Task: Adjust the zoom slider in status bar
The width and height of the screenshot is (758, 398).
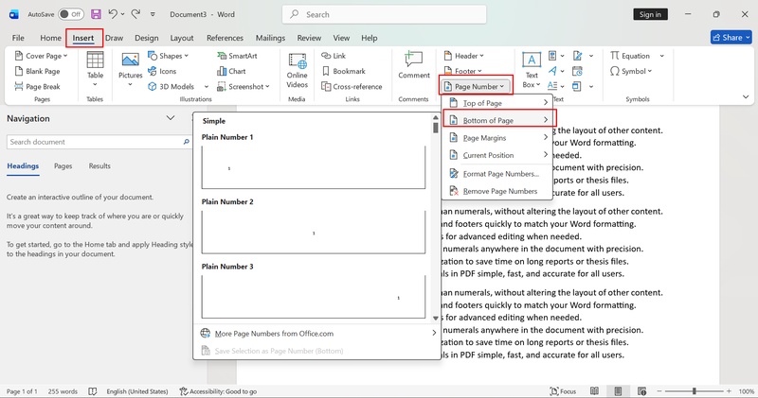Action: pyautogui.click(x=695, y=390)
